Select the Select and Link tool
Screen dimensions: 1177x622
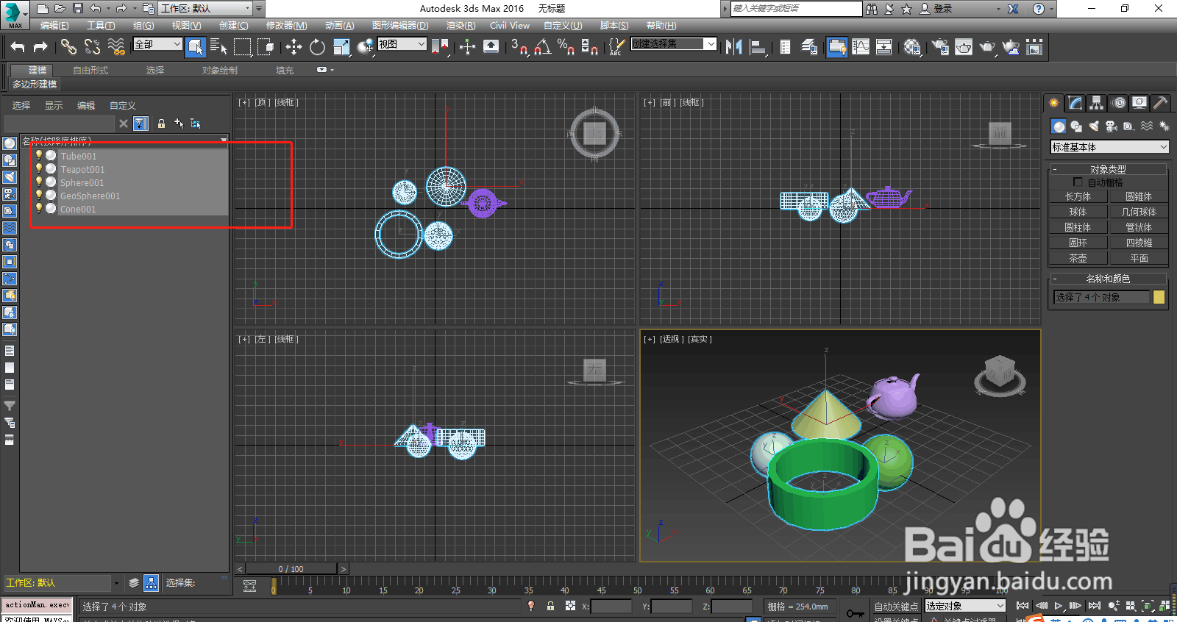point(68,47)
